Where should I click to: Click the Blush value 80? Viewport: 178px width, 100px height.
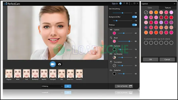pyautogui.click(x=136, y=41)
